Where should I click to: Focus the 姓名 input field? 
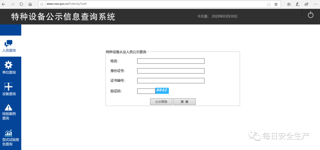[171, 61]
